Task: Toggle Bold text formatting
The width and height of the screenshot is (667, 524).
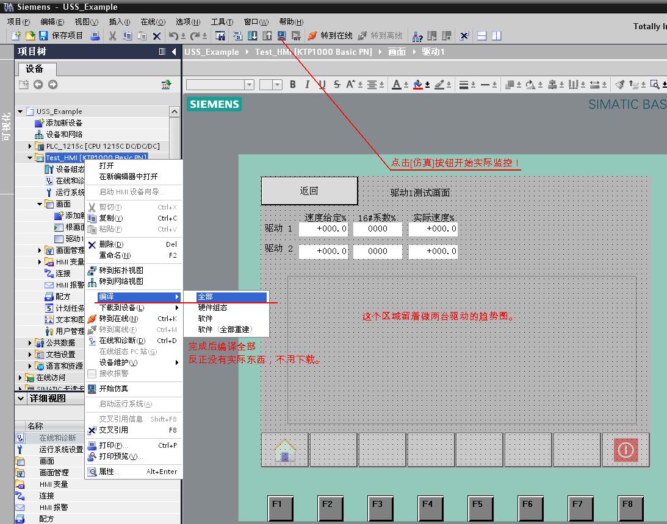Action: click(293, 85)
